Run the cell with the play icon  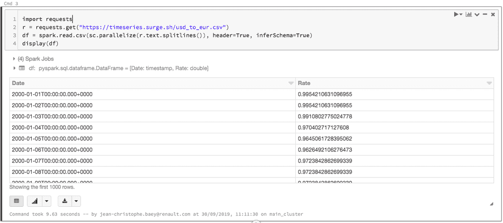click(457, 15)
